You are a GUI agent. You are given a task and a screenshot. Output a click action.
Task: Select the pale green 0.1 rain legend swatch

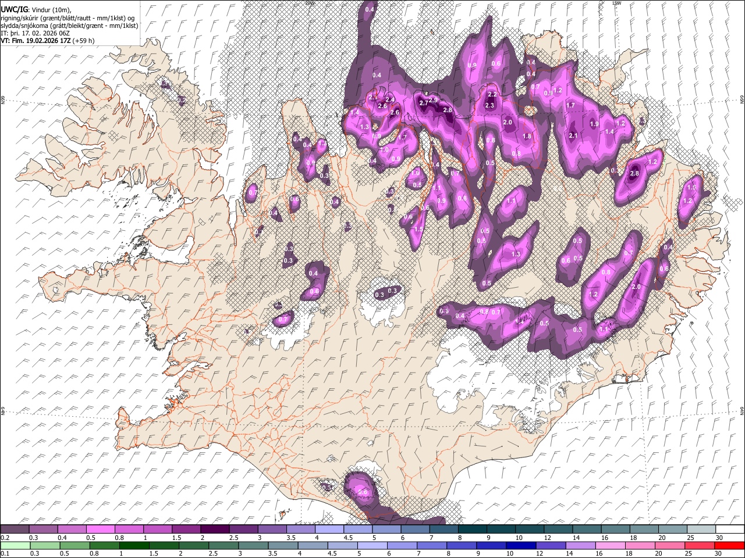click(15, 546)
